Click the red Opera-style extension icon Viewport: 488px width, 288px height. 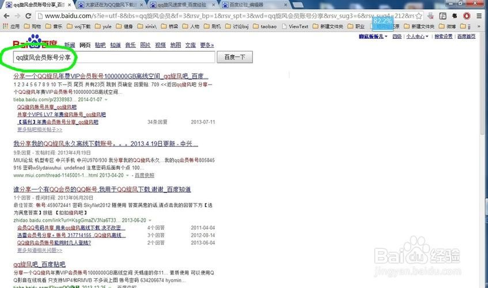467,16
